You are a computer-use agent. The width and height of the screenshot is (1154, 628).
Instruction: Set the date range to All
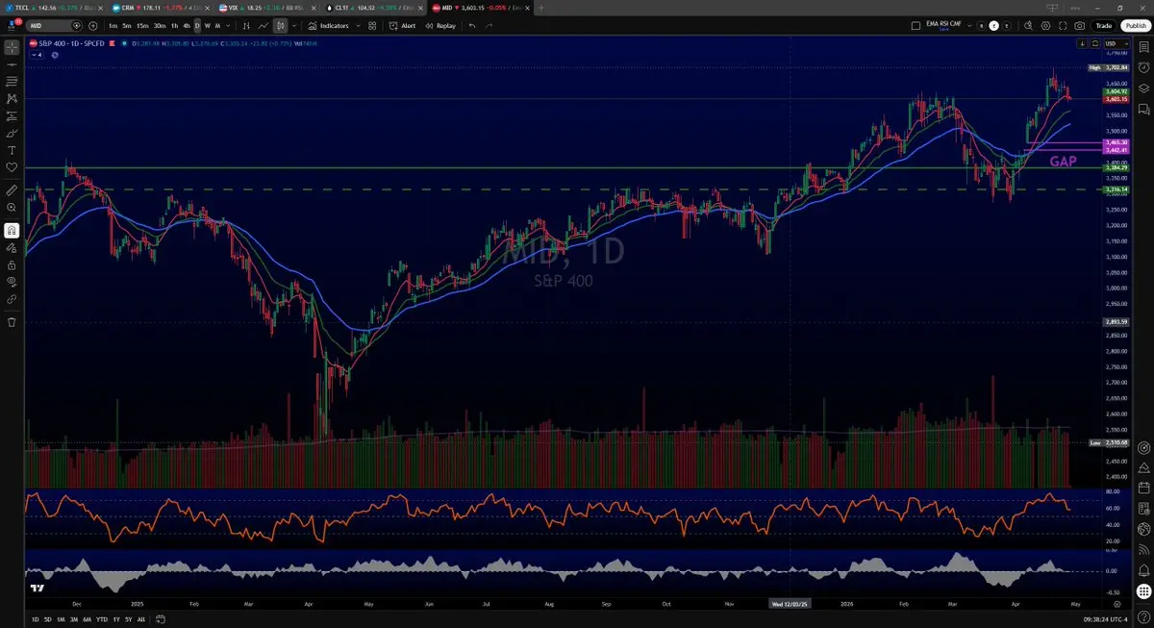(x=142, y=619)
